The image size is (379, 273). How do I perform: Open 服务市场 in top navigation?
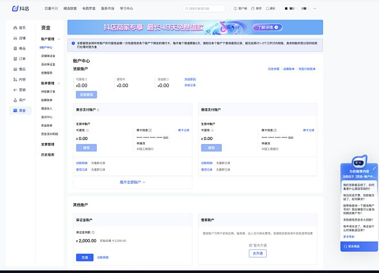coord(108,9)
